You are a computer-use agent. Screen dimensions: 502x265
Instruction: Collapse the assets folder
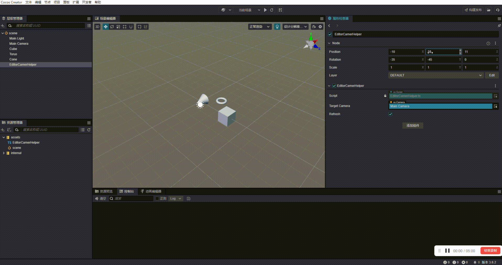[4, 137]
